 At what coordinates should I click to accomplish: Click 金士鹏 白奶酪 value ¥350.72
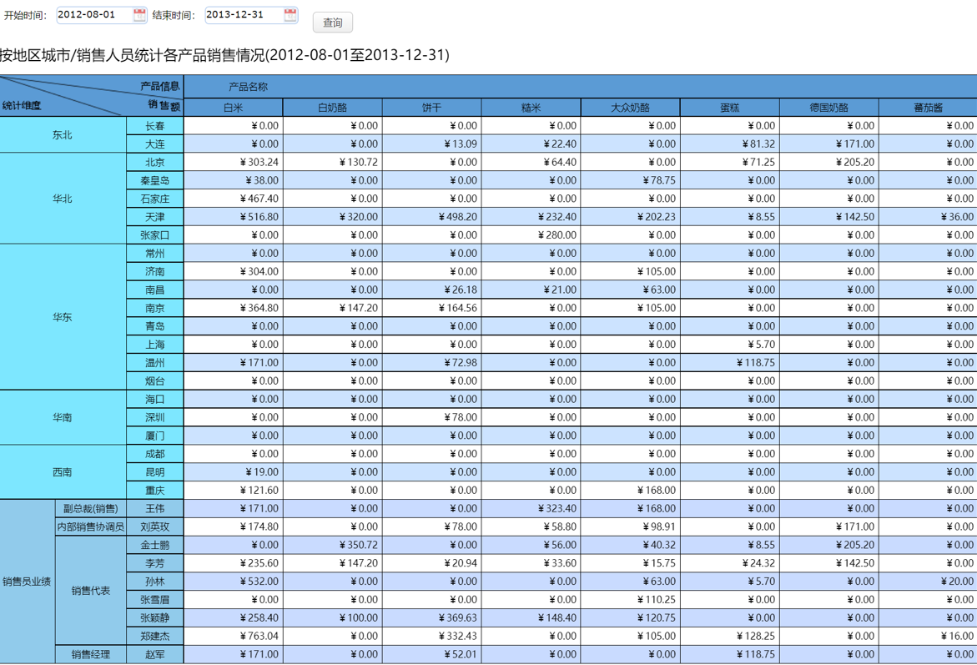tap(333, 545)
